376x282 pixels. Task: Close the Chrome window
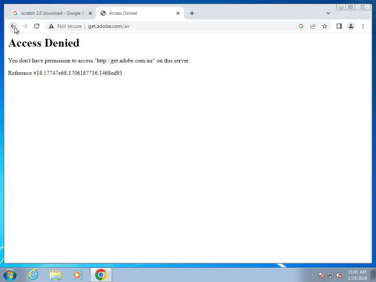point(362,7)
